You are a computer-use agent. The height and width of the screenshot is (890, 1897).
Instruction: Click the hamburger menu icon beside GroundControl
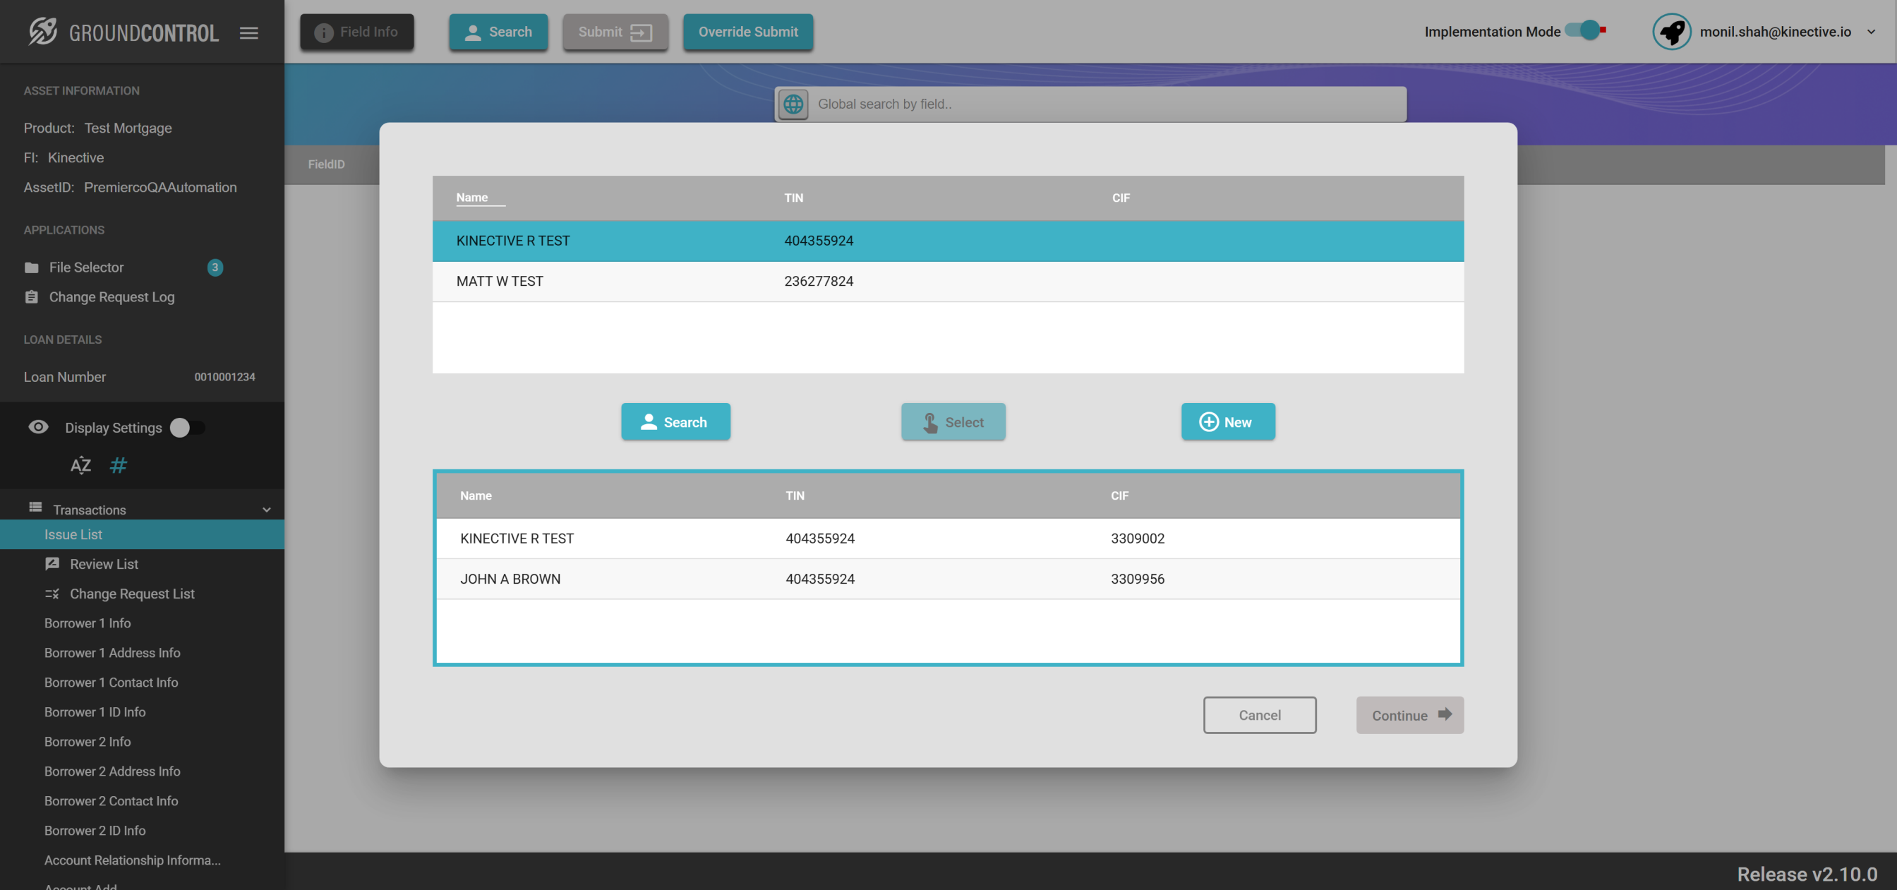(x=249, y=32)
